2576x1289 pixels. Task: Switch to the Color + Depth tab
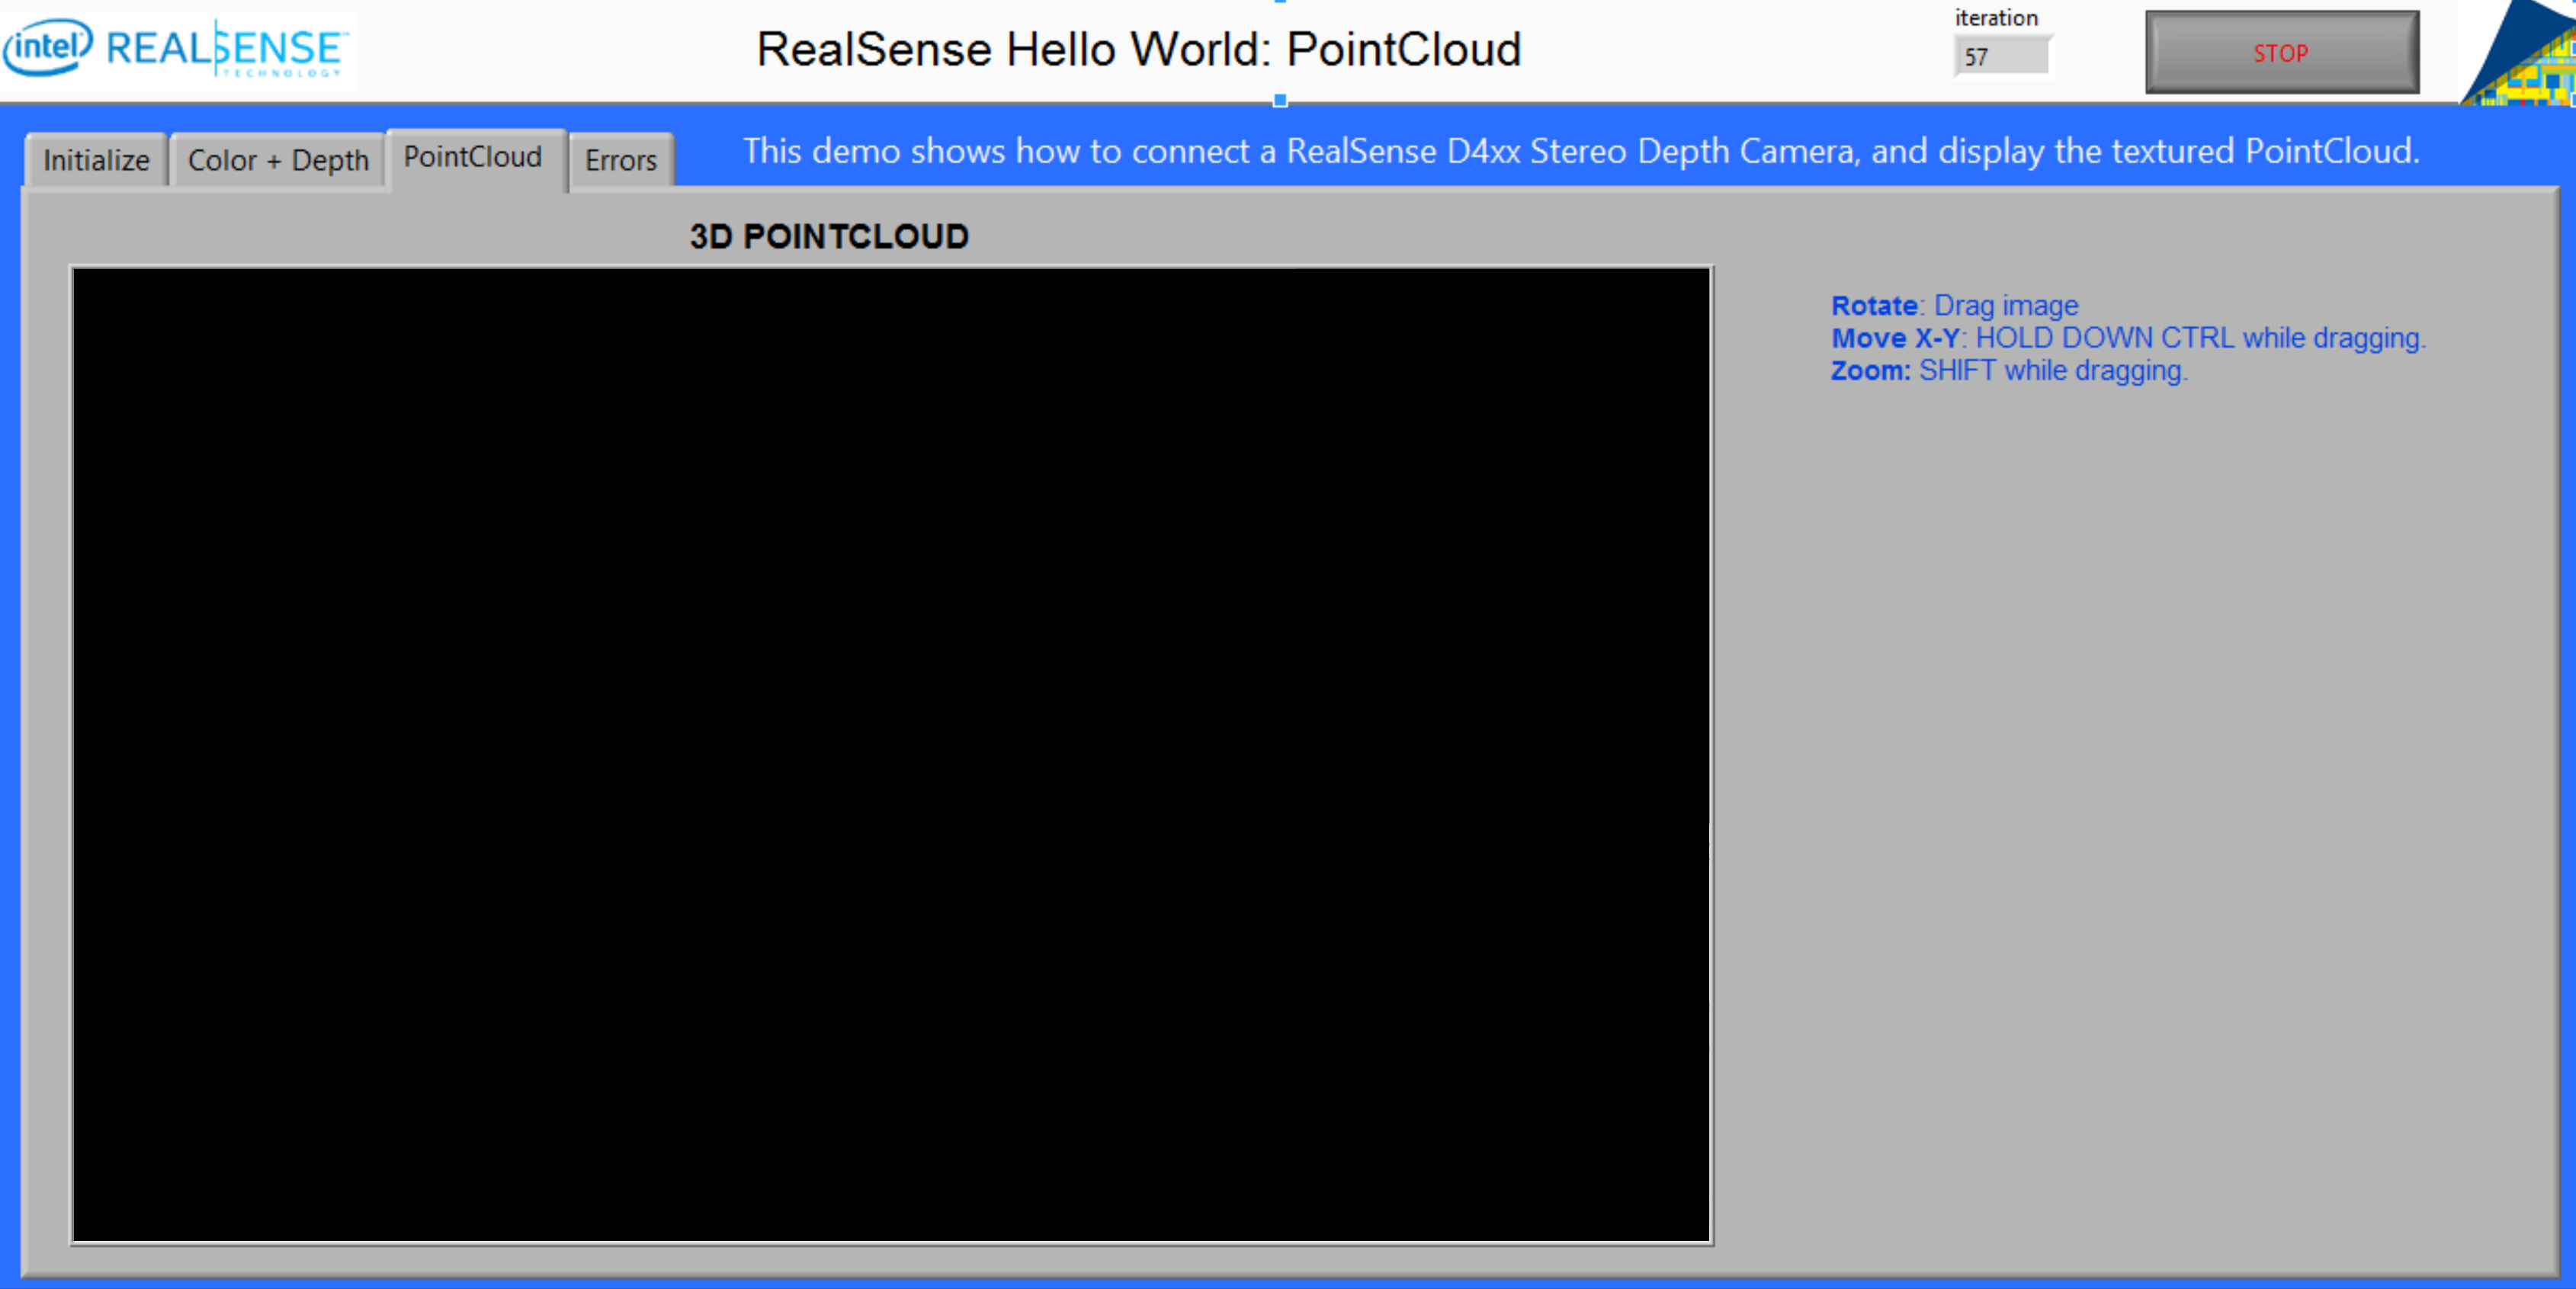click(278, 160)
